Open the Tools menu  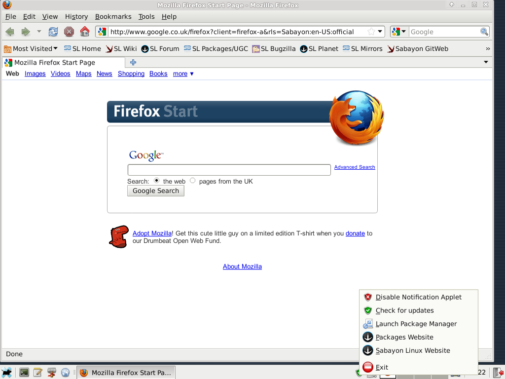[x=146, y=16]
